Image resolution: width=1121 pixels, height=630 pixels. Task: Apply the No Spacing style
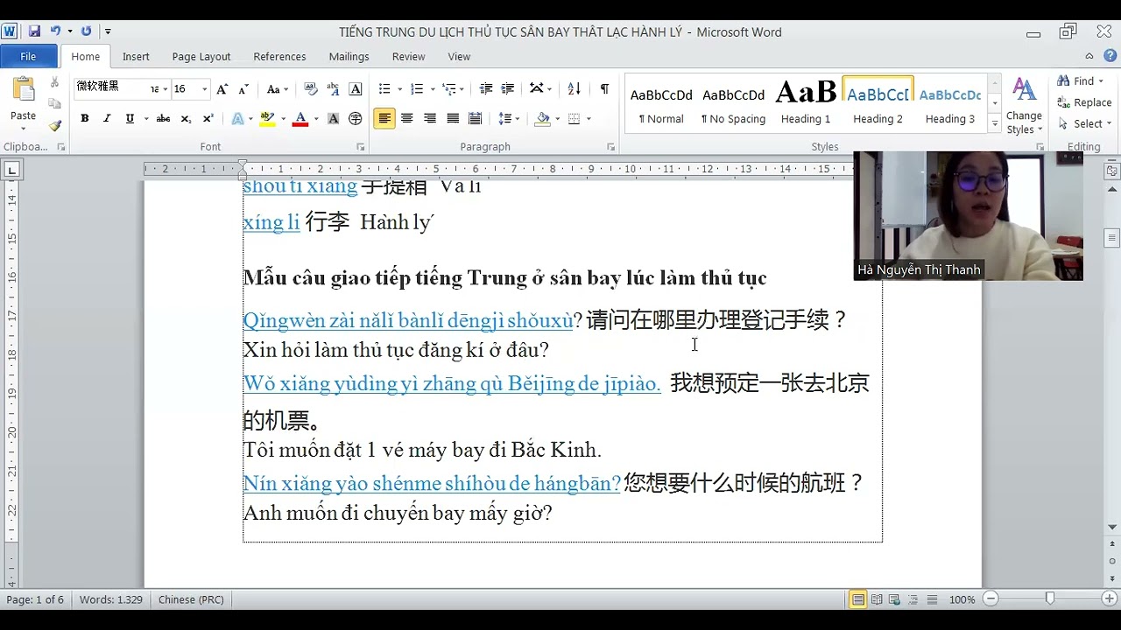click(x=734, y=104)
